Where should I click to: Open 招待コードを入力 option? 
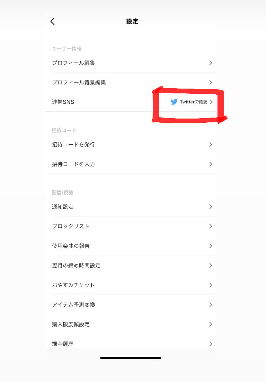(74, 164)
